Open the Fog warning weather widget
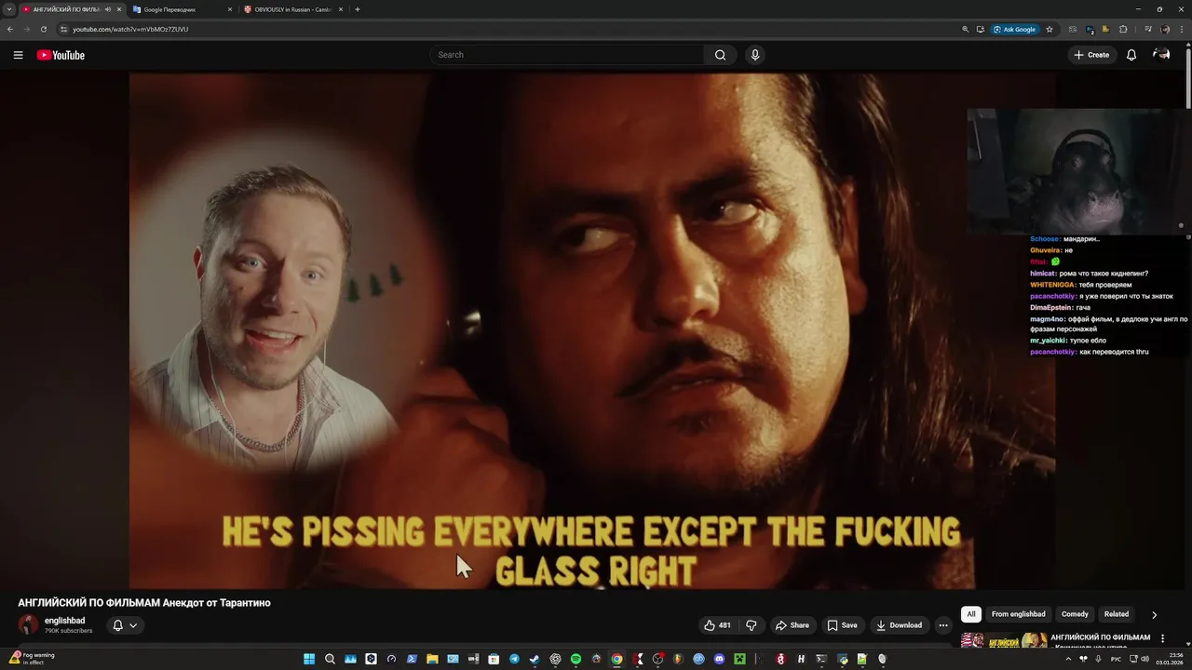Image resolution: width=1192 pixels, height=670 pixels. (x=33, y=659)
